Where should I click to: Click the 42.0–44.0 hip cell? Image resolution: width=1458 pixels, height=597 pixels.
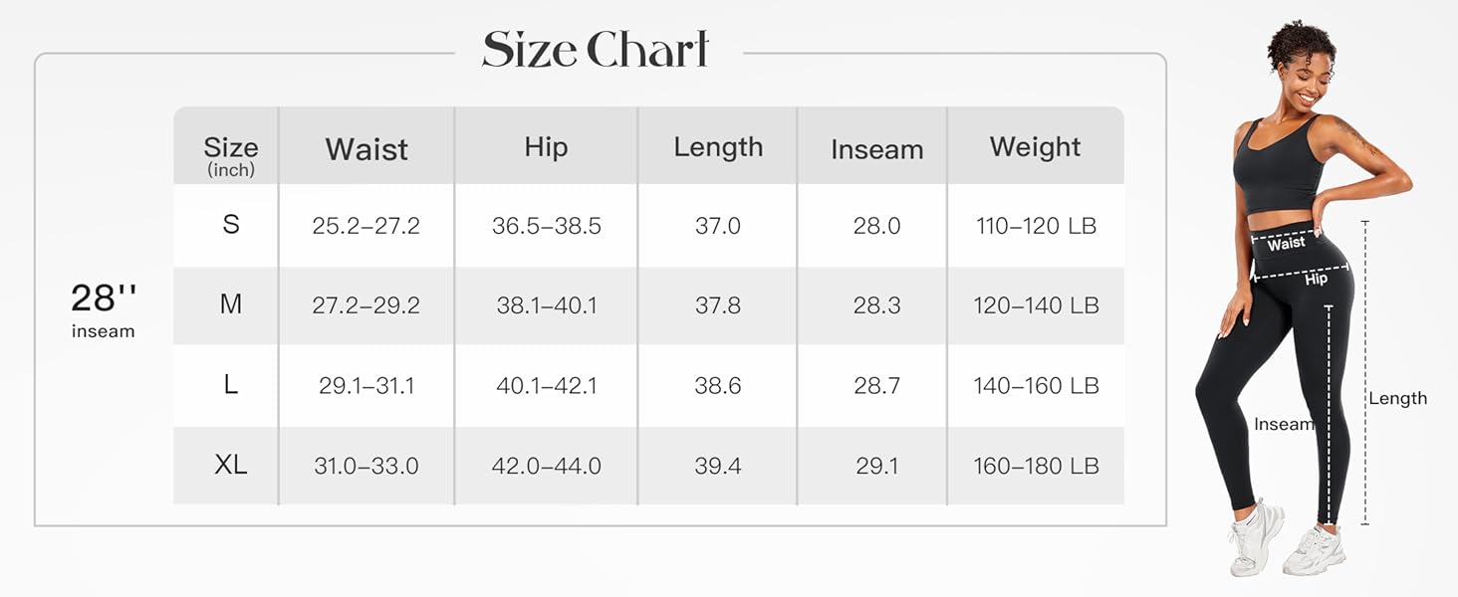point(547,466)
